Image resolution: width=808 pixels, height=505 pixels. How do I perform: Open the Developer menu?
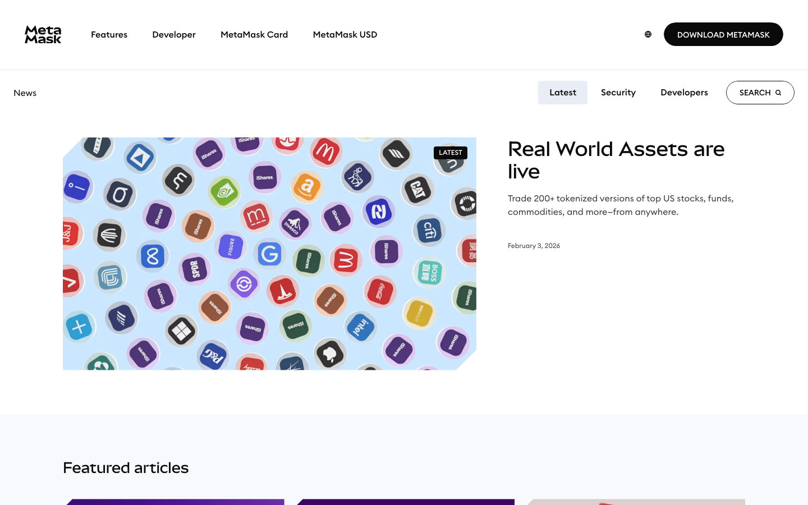(174, 34)
